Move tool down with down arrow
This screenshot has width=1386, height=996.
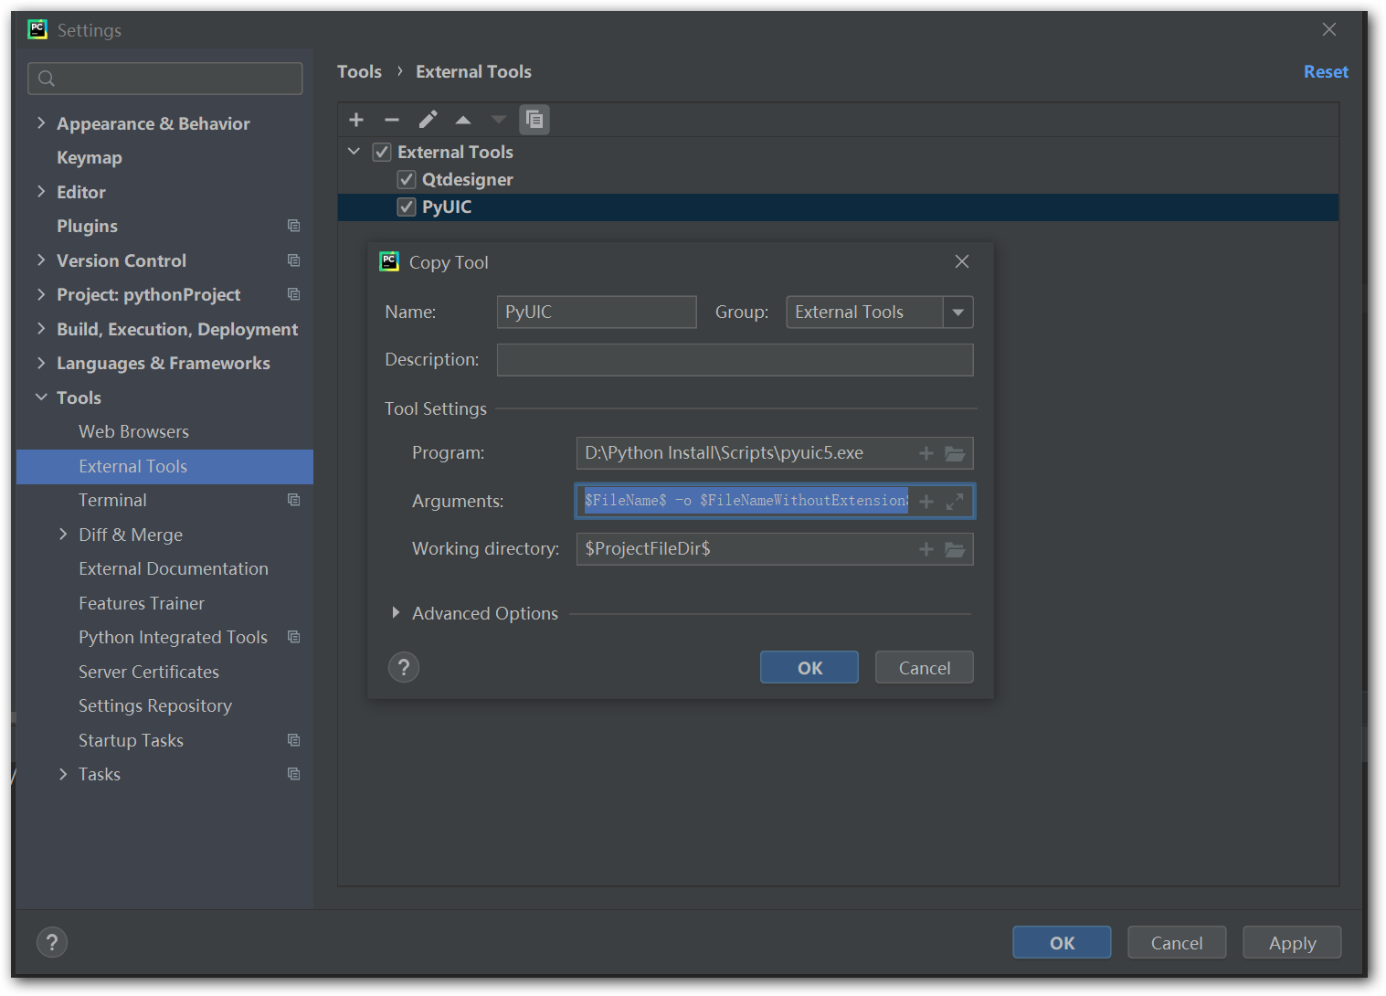[499, 120]
